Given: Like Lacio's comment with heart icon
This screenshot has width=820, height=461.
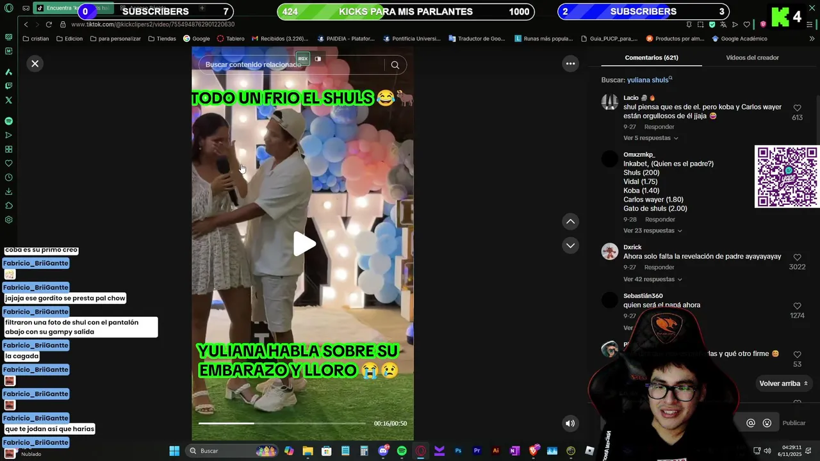Looking at the screenshot, I should 797,108.
